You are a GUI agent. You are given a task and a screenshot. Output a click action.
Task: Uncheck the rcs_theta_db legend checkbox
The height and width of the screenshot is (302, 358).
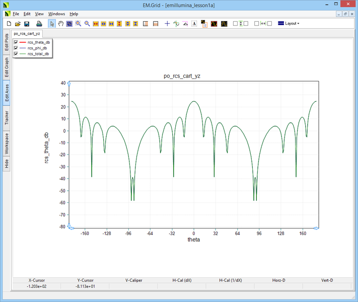(16, 42)
